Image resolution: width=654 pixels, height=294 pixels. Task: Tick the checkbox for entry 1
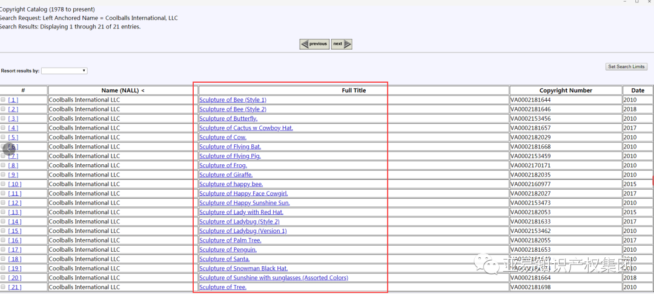pyautogui.click(x=4, y=100)
